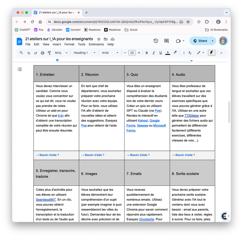The width and height of the screenshot is (243, 238).
Task: Click the Share button
Action: (x=199, y=41)
